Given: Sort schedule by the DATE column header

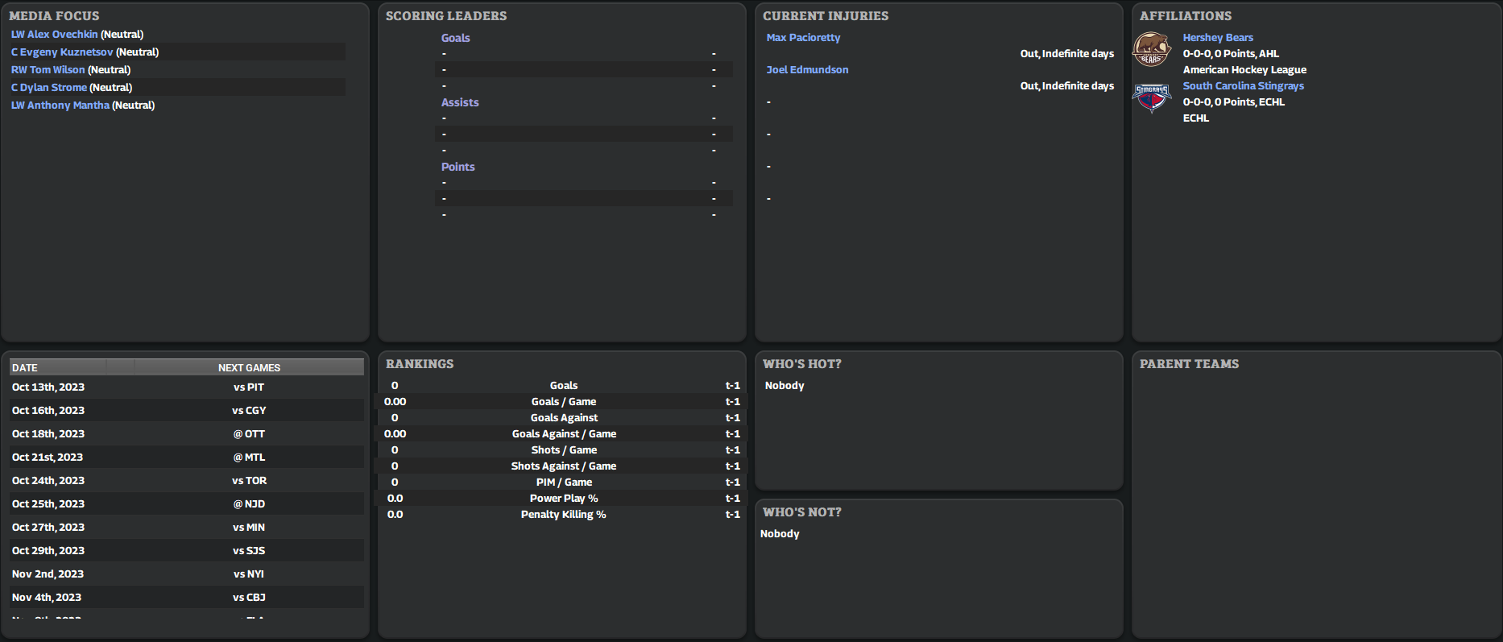Looking at the screenshot, I should pos(25,368).
